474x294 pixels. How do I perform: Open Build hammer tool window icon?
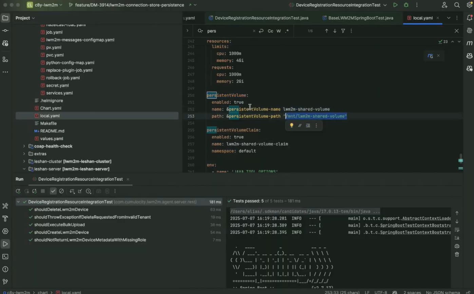pos(5,218)
